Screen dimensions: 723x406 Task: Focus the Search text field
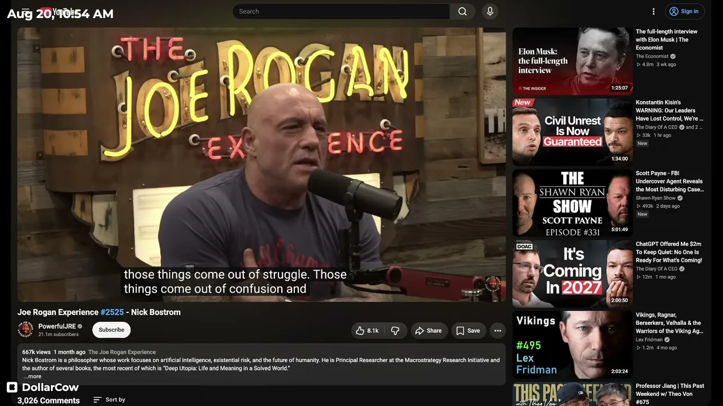point(341,11)
